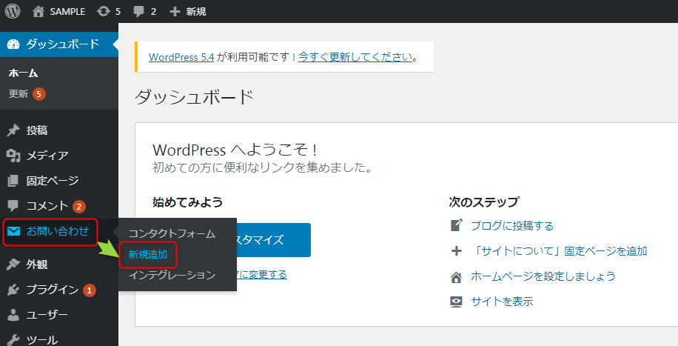The height and width of the screenshot is (346, 678).
Task: Click the comment bubble icon beside コメント
Action: point(13,206)
